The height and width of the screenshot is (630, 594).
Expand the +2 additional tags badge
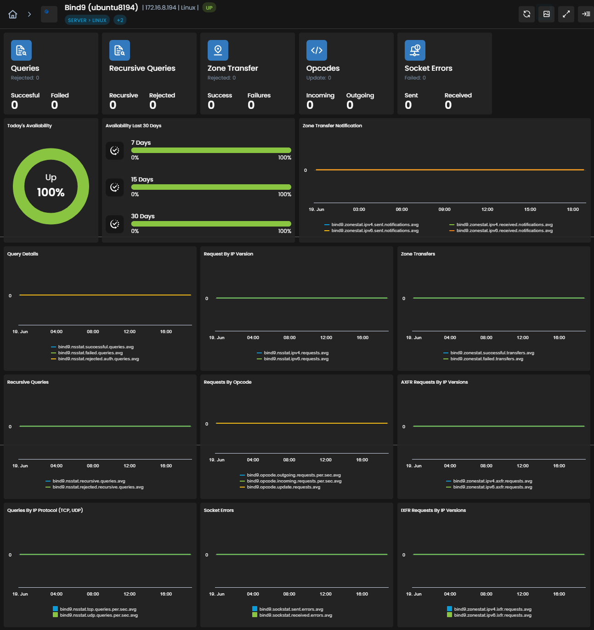[120, 20]
